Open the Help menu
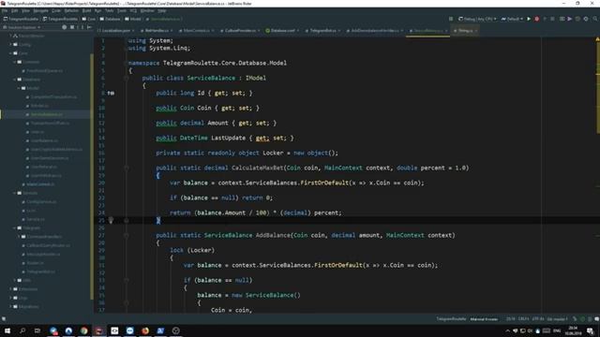 point(162,10)
